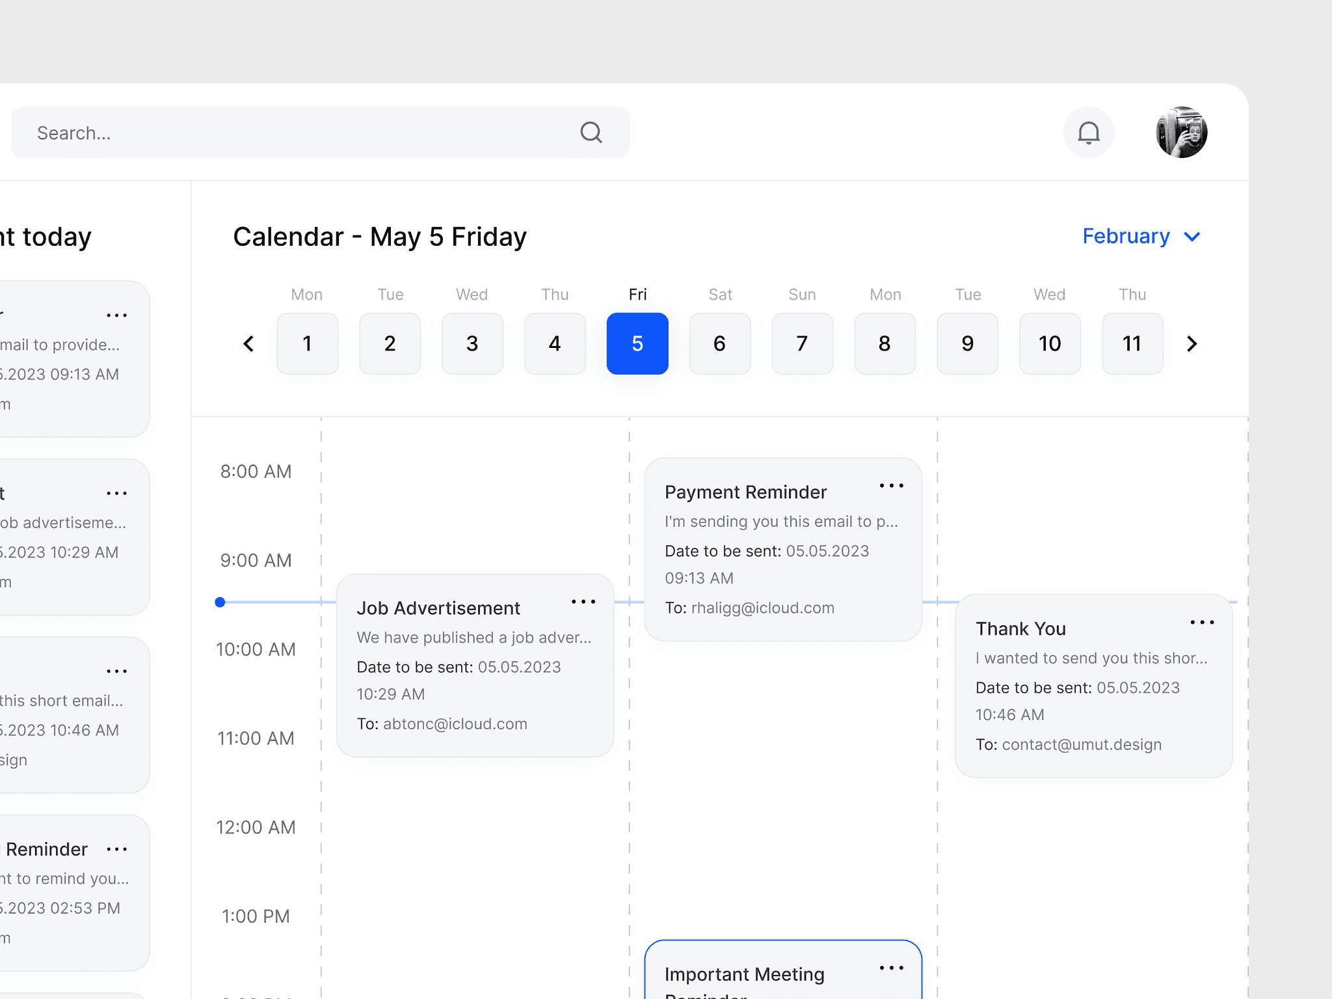This screenshot has height=999, width=1332.
Task: Open notification bell icon
Action: [1087, 132]
